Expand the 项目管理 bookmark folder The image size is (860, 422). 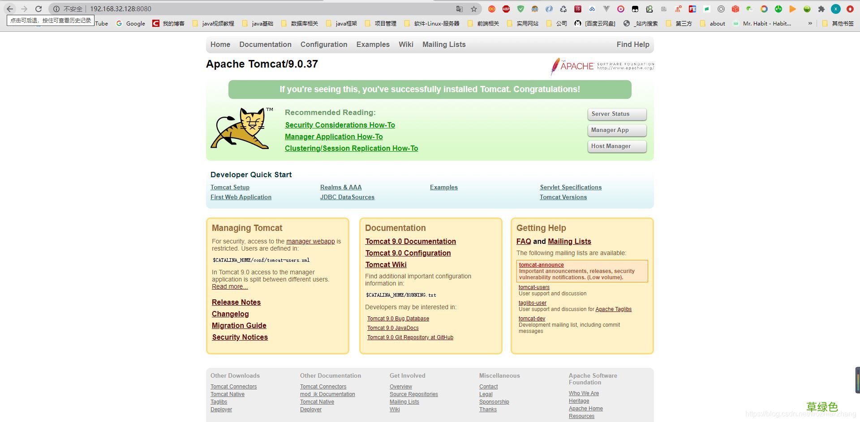(381, 23)
